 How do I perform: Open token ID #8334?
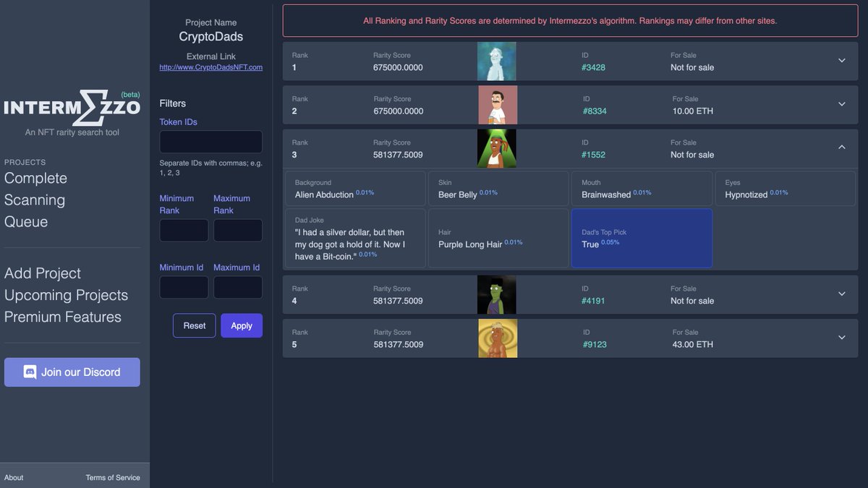(x=595, y=111)
